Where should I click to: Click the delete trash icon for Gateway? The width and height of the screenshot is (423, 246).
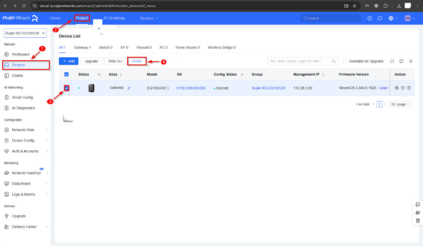409,88
